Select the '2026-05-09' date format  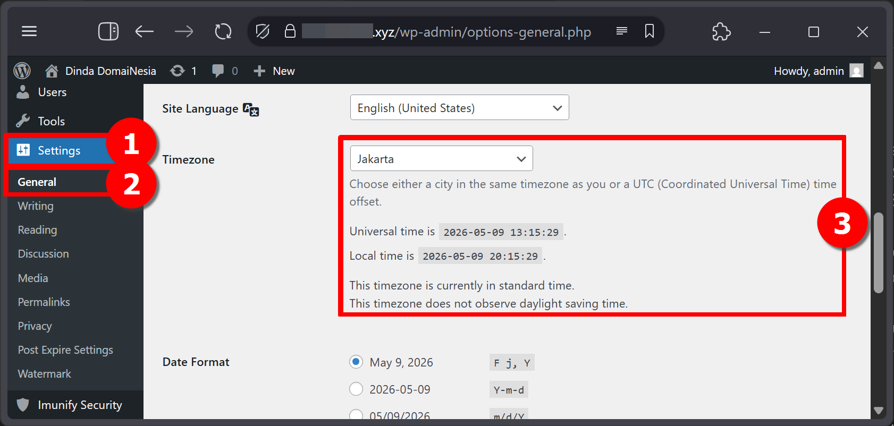(356, 389)
